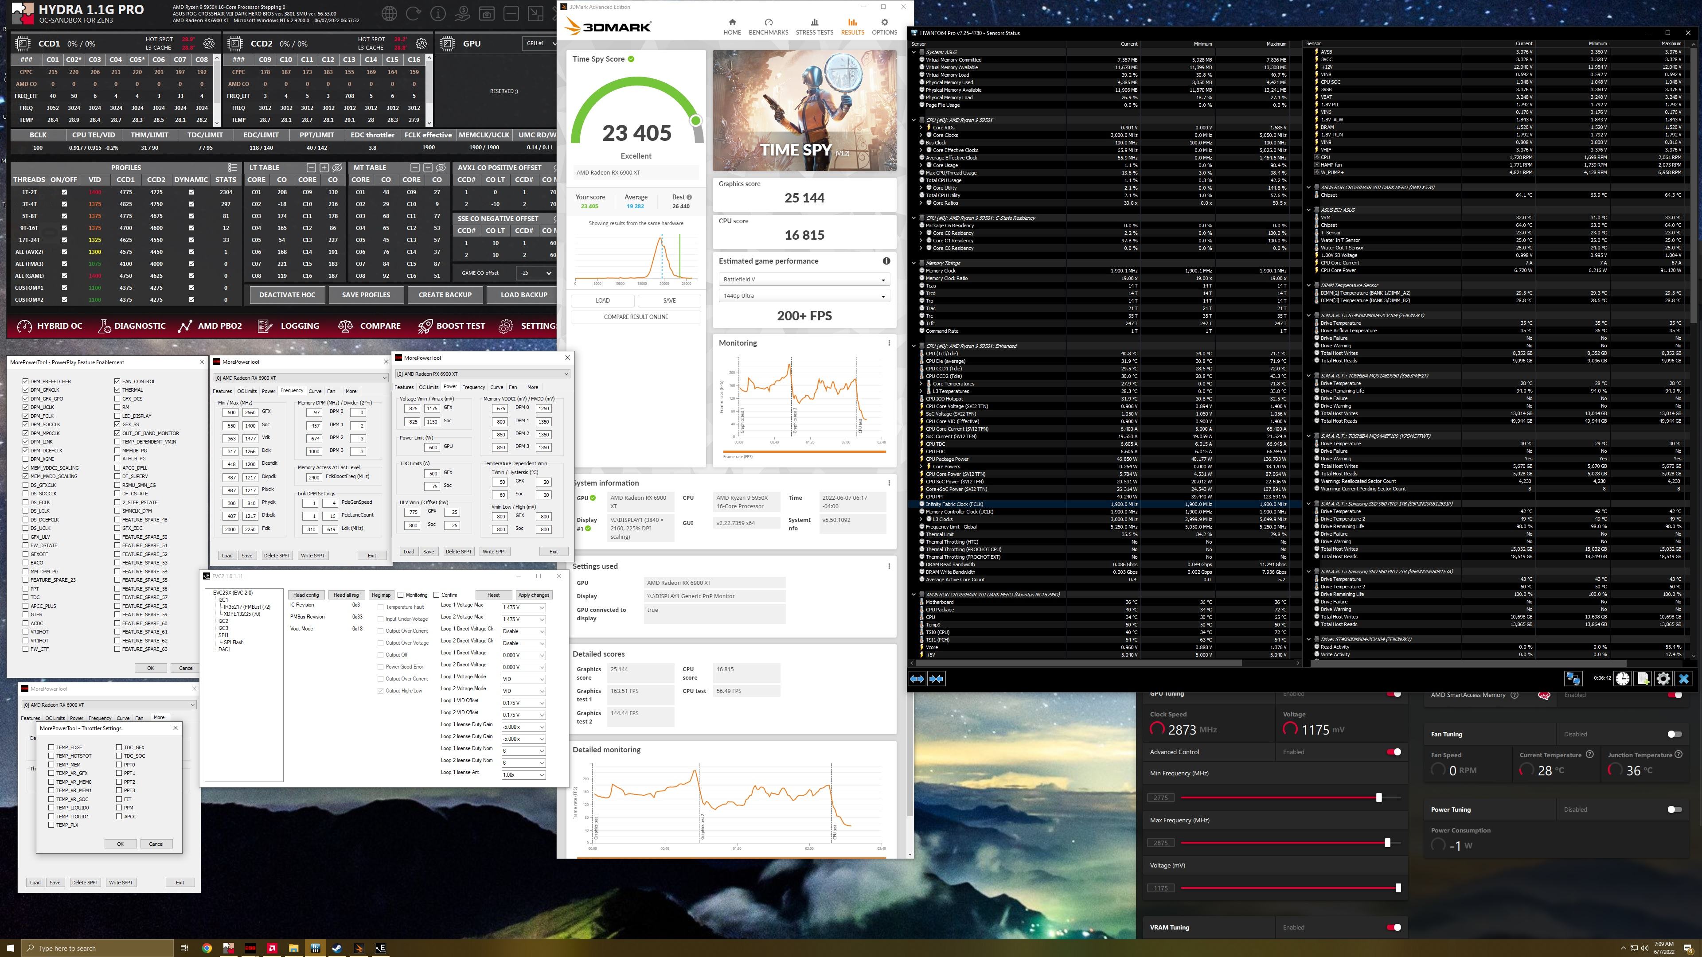Open Steam from the Windows taskbar
This screenshot has height=957, width=1702.
337,949
